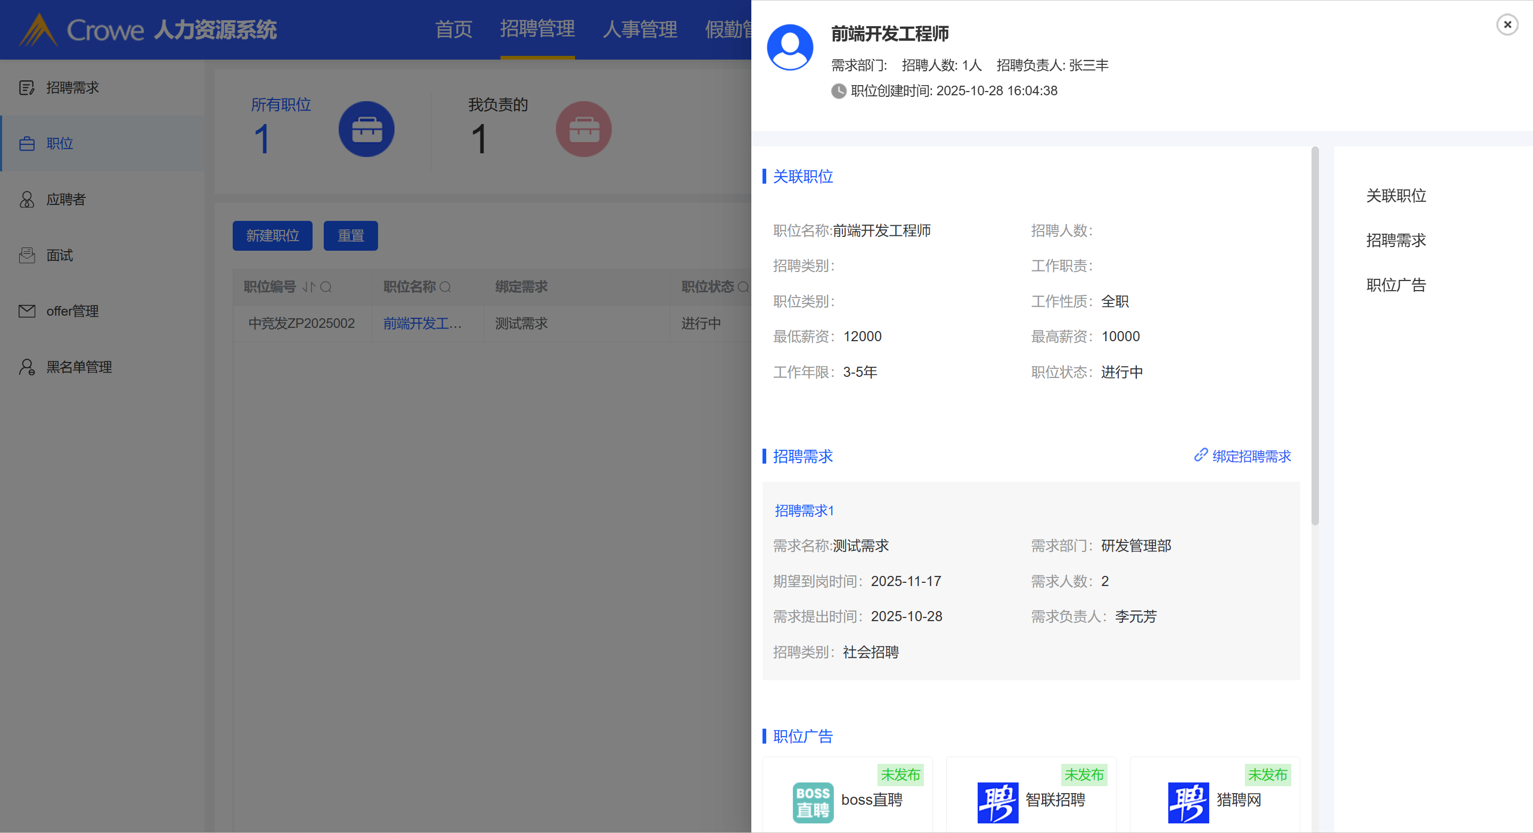The height and width of the screenshot is (833, 1533).
Task: Click the red briefcase icon under 我负责的
Action: click(583, 129)
